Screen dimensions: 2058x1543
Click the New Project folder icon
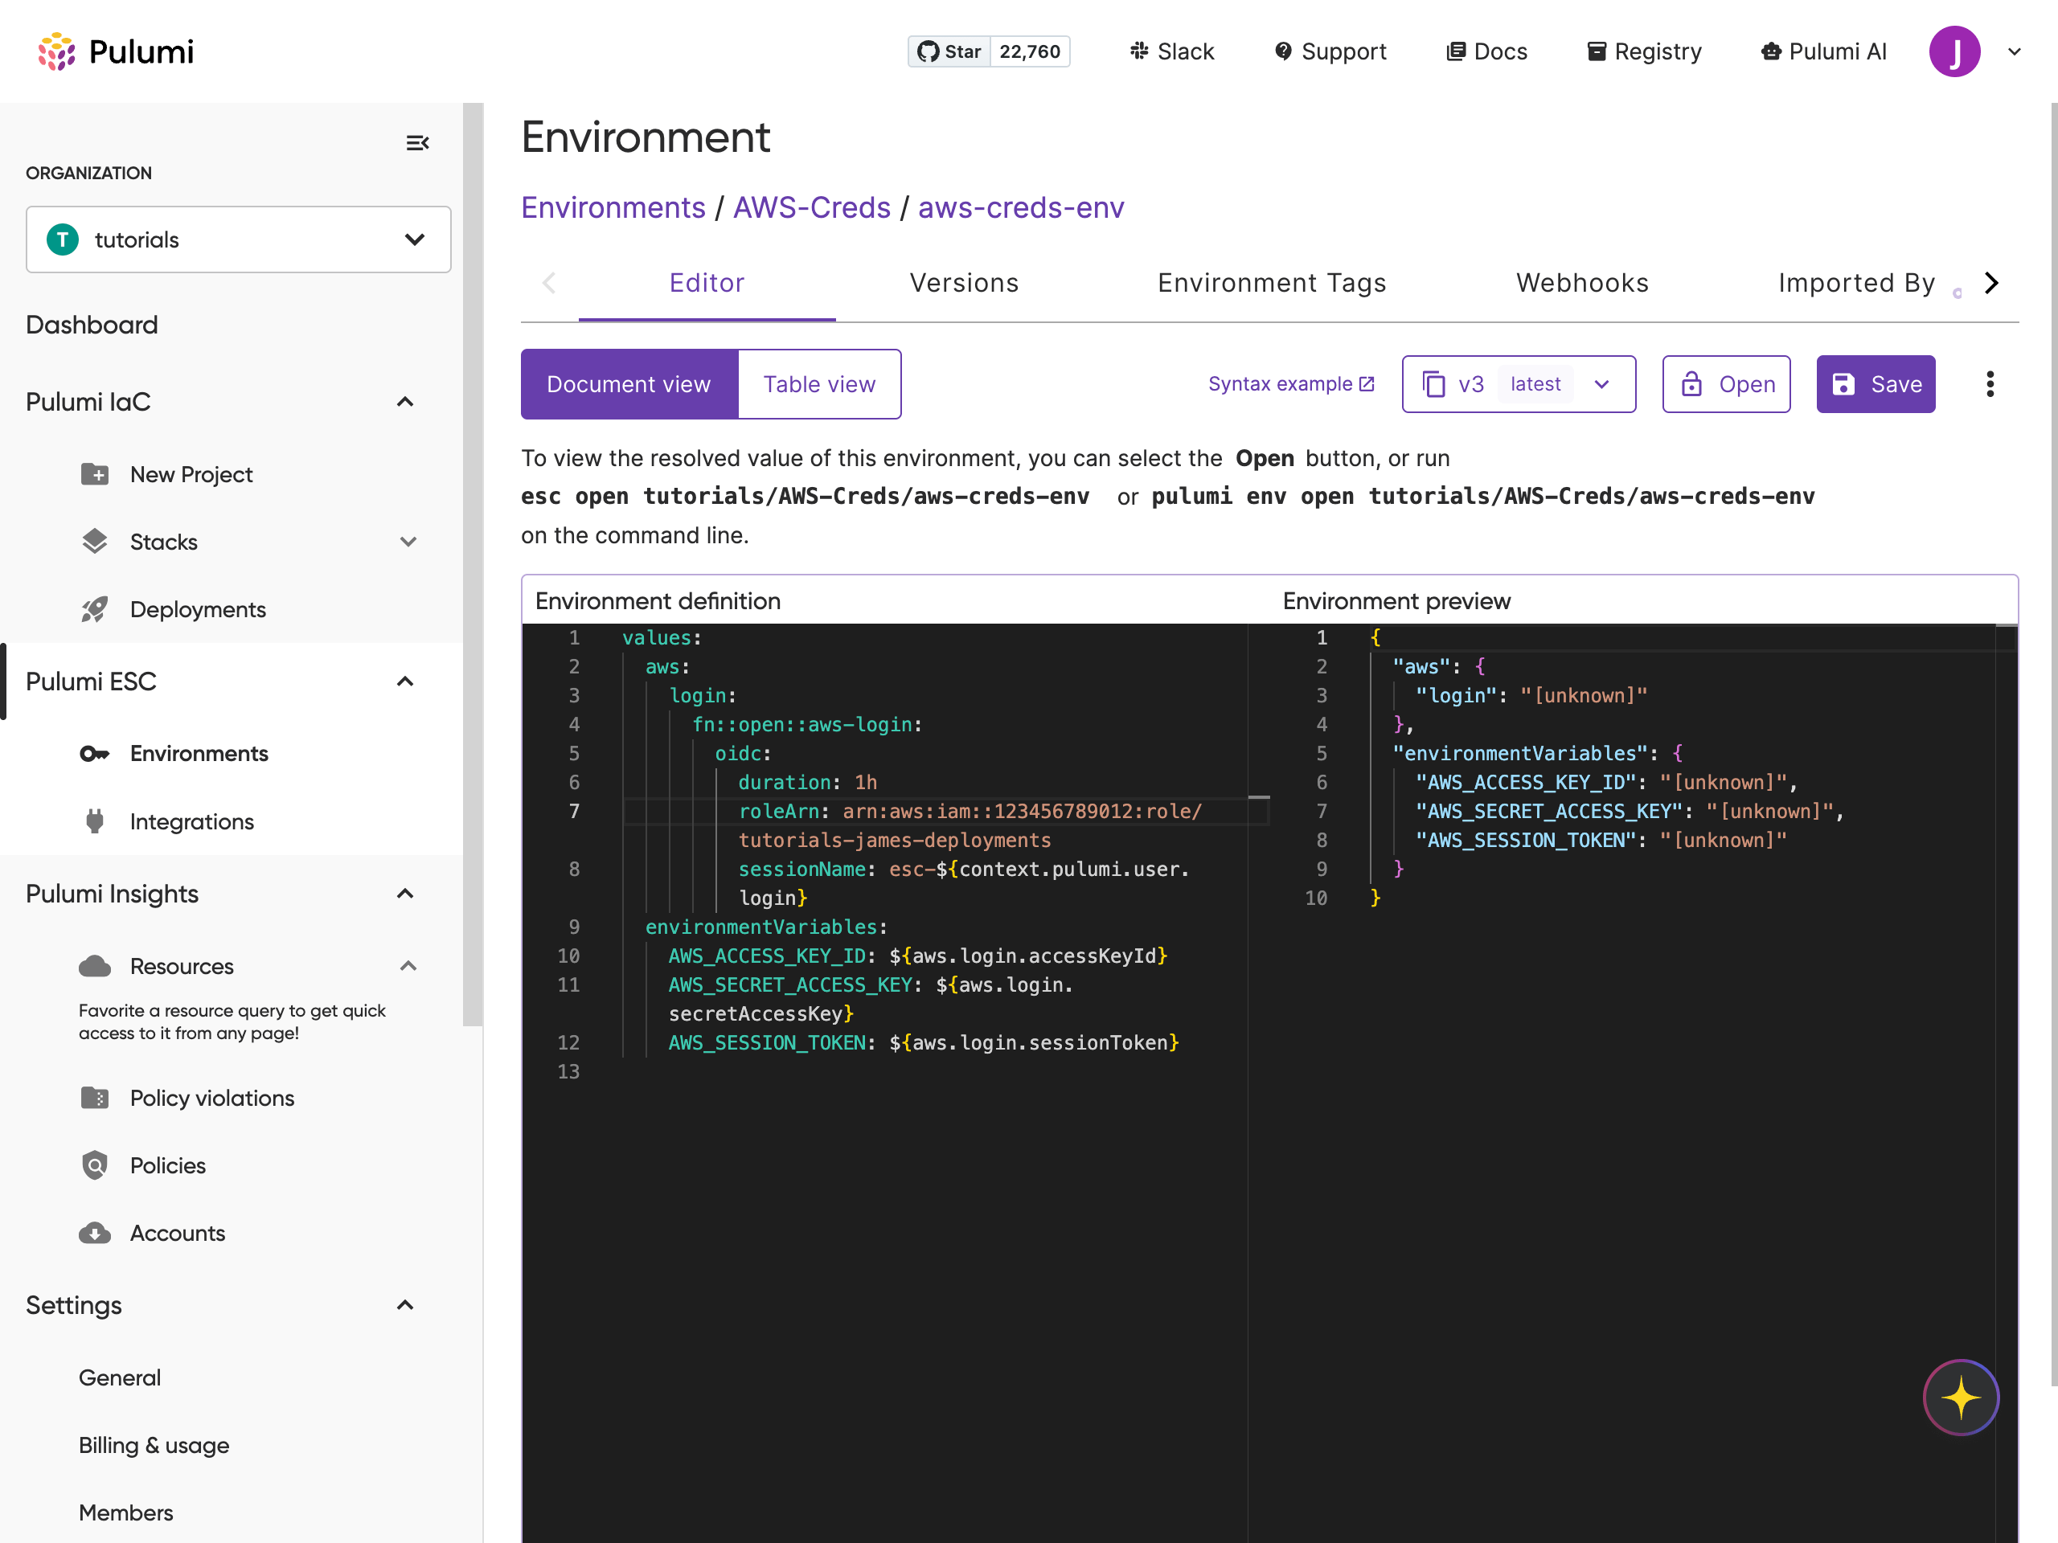click(x=94, y=474)
